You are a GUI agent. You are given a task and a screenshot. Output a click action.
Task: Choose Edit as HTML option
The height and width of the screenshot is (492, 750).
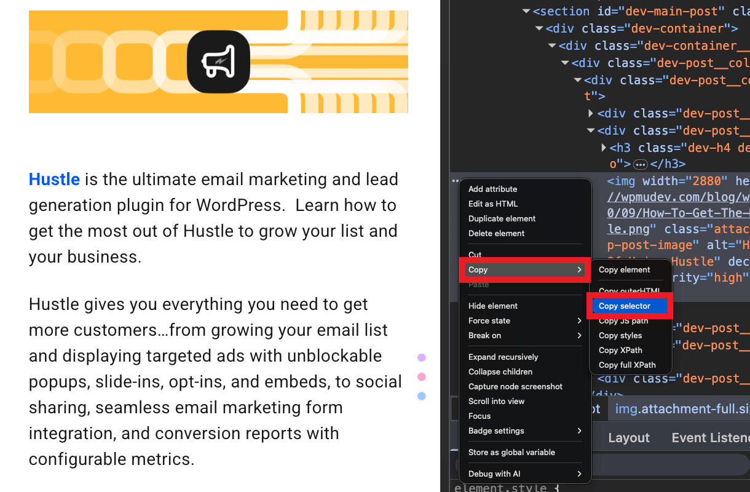493,204
